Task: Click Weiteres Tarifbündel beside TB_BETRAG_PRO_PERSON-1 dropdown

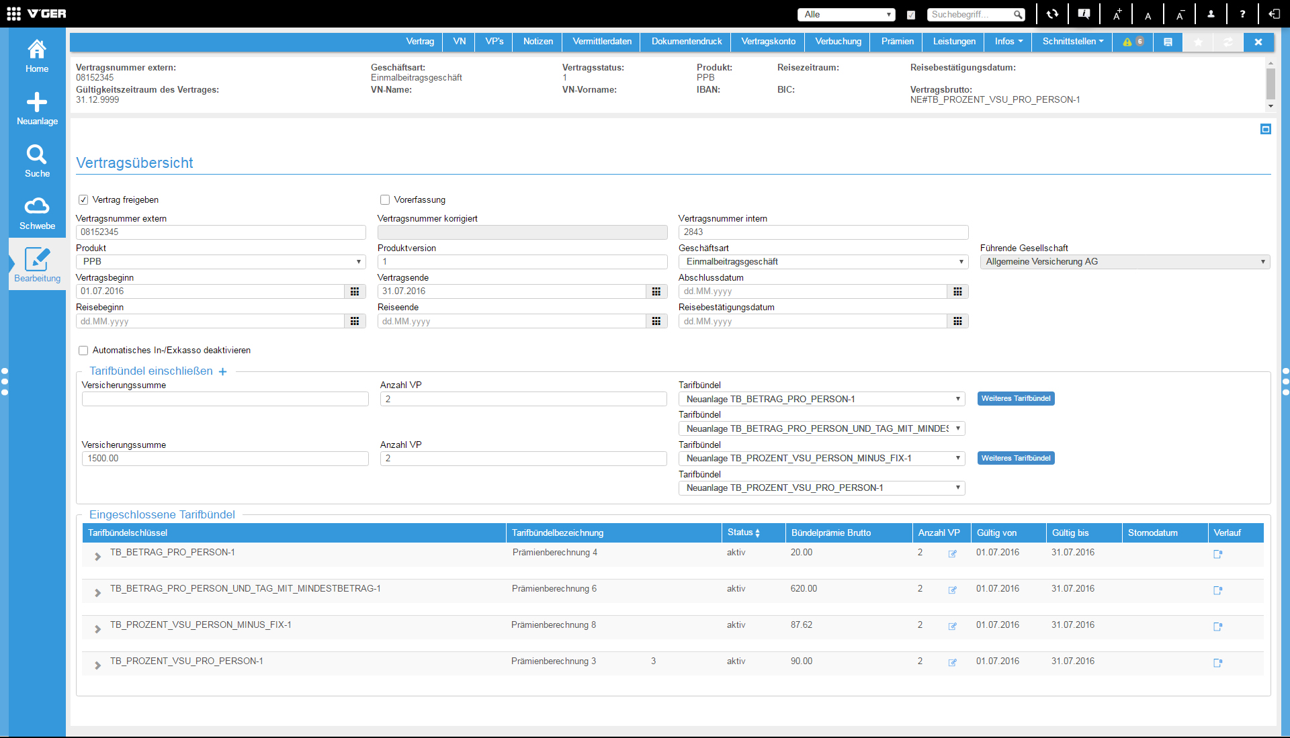Action: [1016, 399]
